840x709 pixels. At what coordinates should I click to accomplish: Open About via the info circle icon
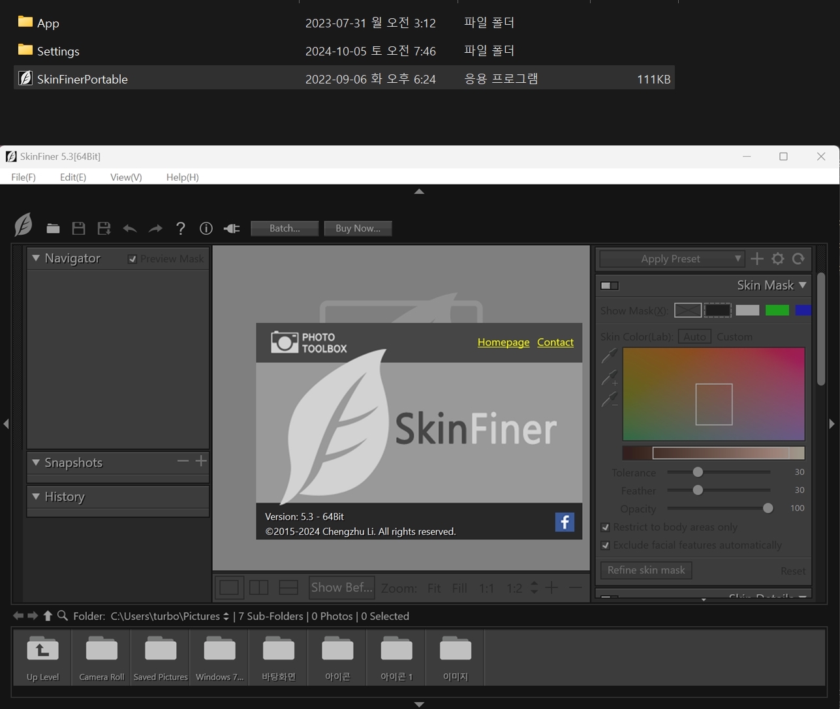click(206, 228)
